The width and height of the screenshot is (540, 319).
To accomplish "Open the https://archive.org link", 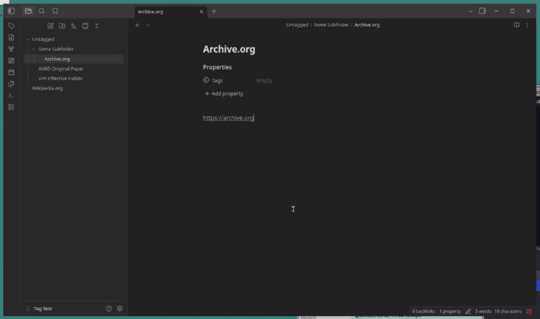I will [x=228, y=118].
